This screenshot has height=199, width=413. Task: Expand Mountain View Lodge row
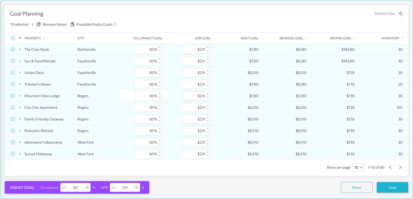[20, 96]
